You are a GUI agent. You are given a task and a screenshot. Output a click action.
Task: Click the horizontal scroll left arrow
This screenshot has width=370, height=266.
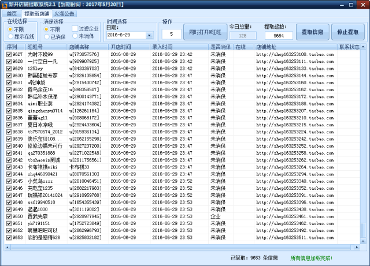[x=8, y=247]
